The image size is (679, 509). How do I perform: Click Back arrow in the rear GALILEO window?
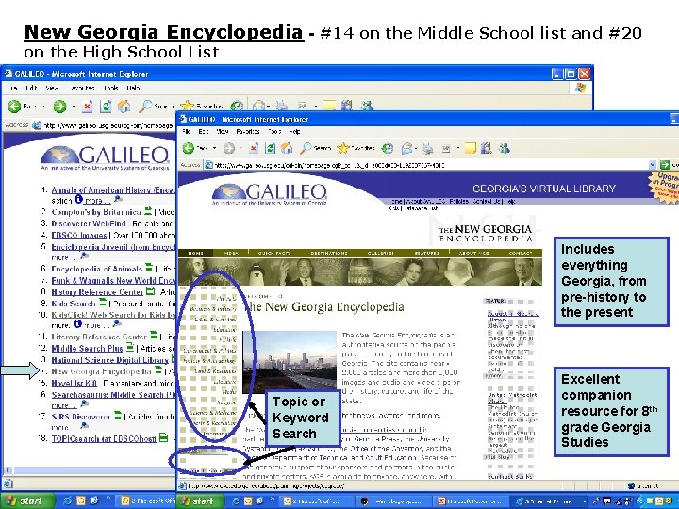tap(14, 106)
